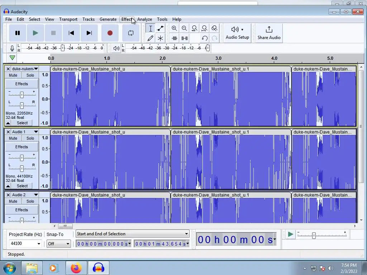This screenshot has width=367, height=275.
Task: Click Fit project to width icon
Action: [204, 29]
